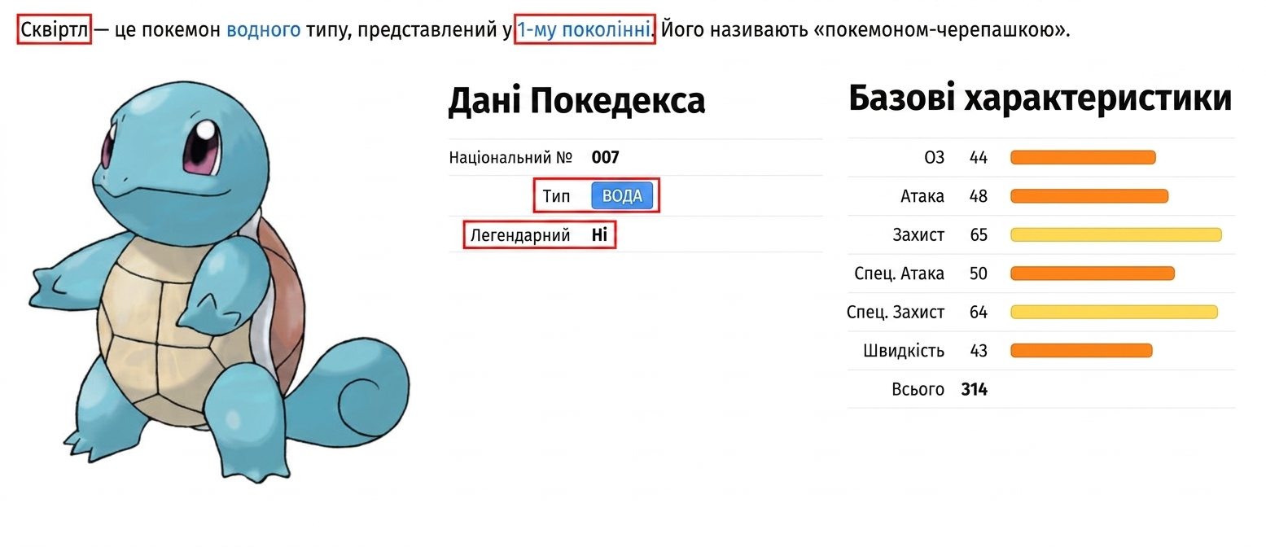Click the 'ОЗ' stat label
Image resolution: width=1266 pixels, height=547 pixels.
tap(934, 158)
